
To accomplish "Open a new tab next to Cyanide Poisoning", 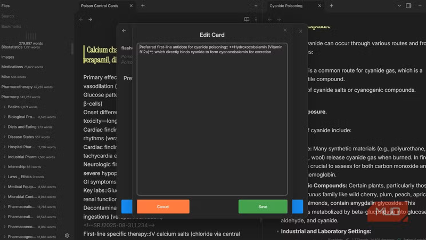I will click(x=331, y=6).
